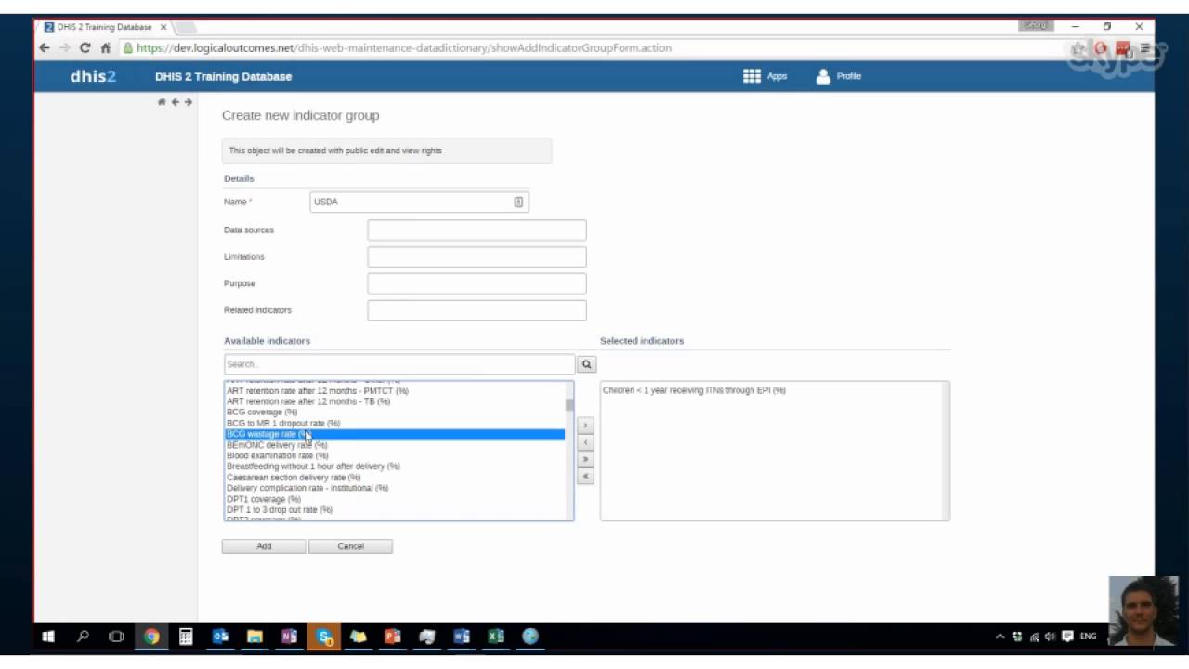The height and width of the screenshot is (669, 1189).
Task: Switch to Skype on the taskbar
Action: click(x=324, y=636)
